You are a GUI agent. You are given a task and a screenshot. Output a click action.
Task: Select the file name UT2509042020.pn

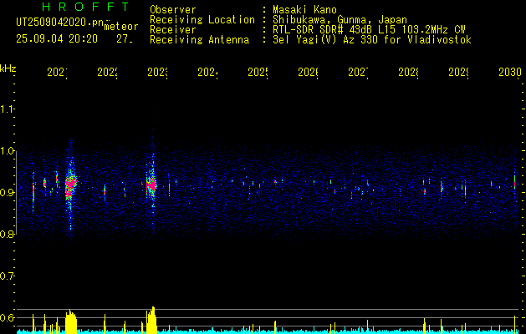60,23
